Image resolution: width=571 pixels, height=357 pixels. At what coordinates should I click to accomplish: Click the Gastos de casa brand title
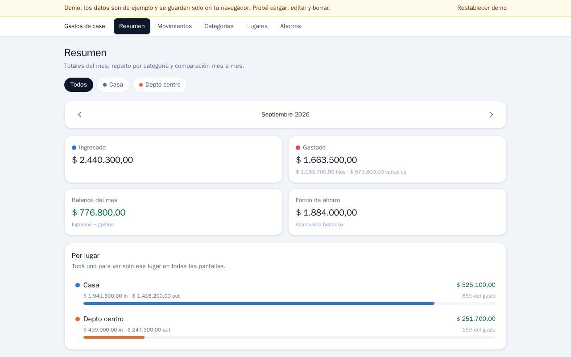85,26
